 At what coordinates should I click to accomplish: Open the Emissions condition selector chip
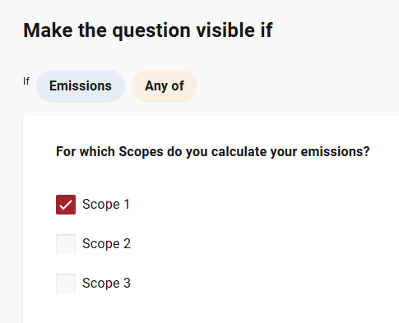(81, 86)
